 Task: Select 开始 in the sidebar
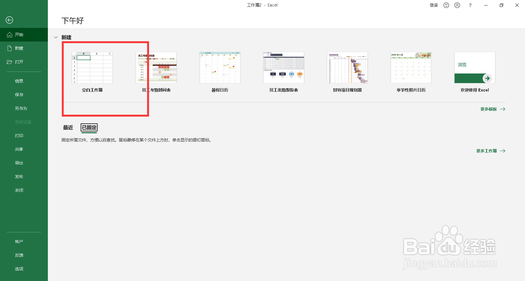click(x=24, y=35)
